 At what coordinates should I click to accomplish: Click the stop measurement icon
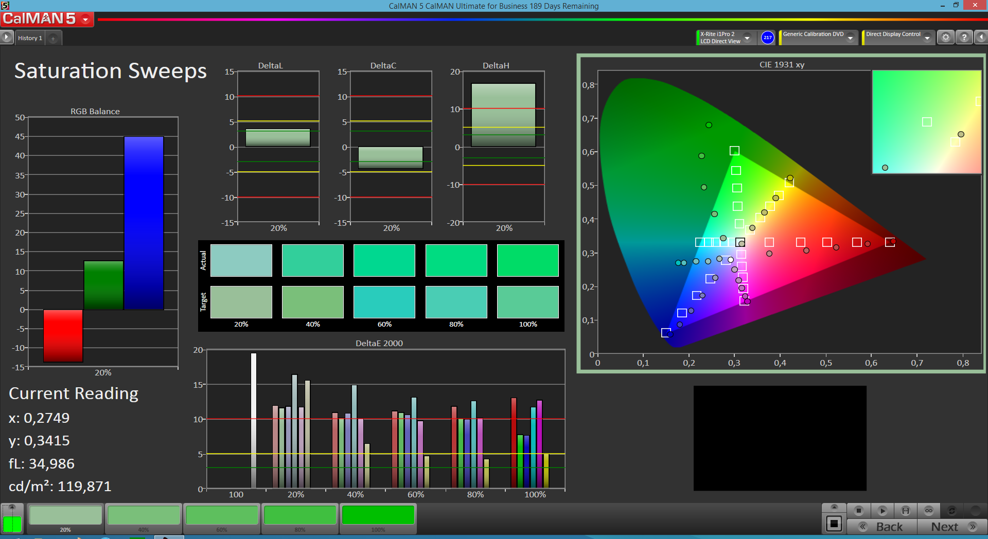click(858, 511)
